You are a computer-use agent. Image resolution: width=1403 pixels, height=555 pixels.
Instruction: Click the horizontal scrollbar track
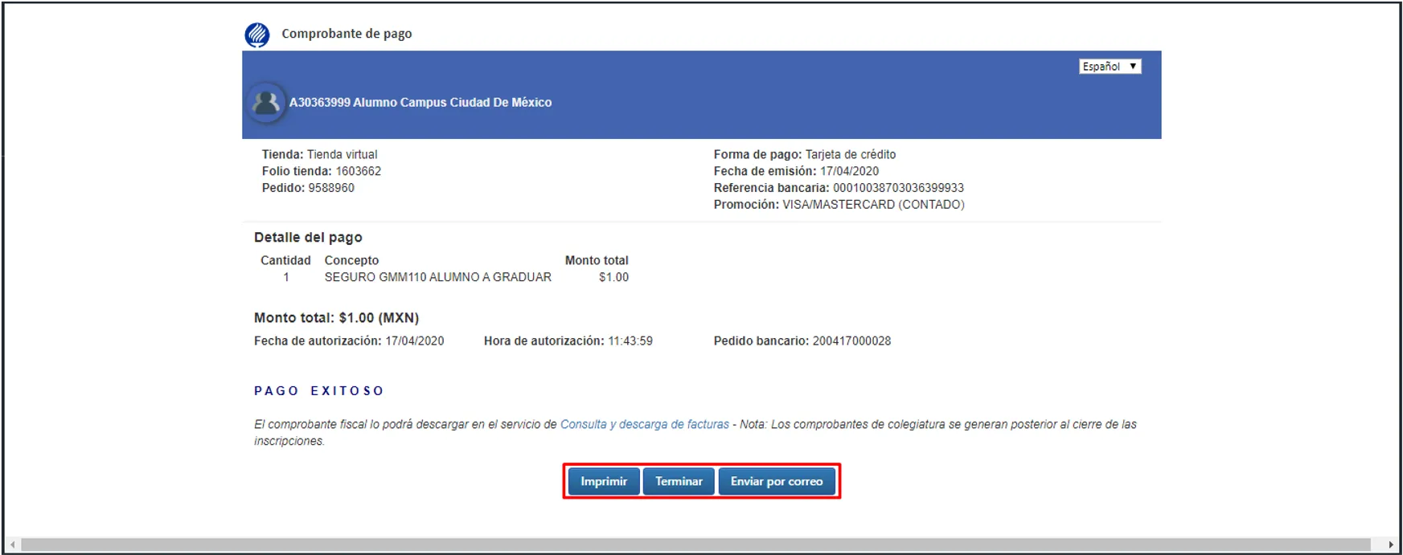coord(695,545)
